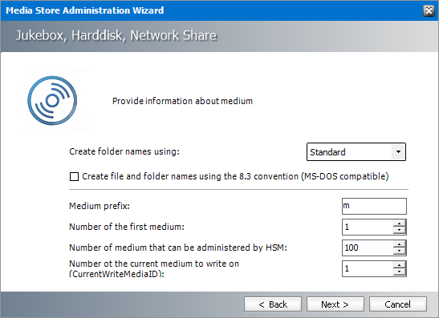The width and height of the screenshot is (439, 318).
Task: Cancel the wizard
Action: [x=398, y=304]
